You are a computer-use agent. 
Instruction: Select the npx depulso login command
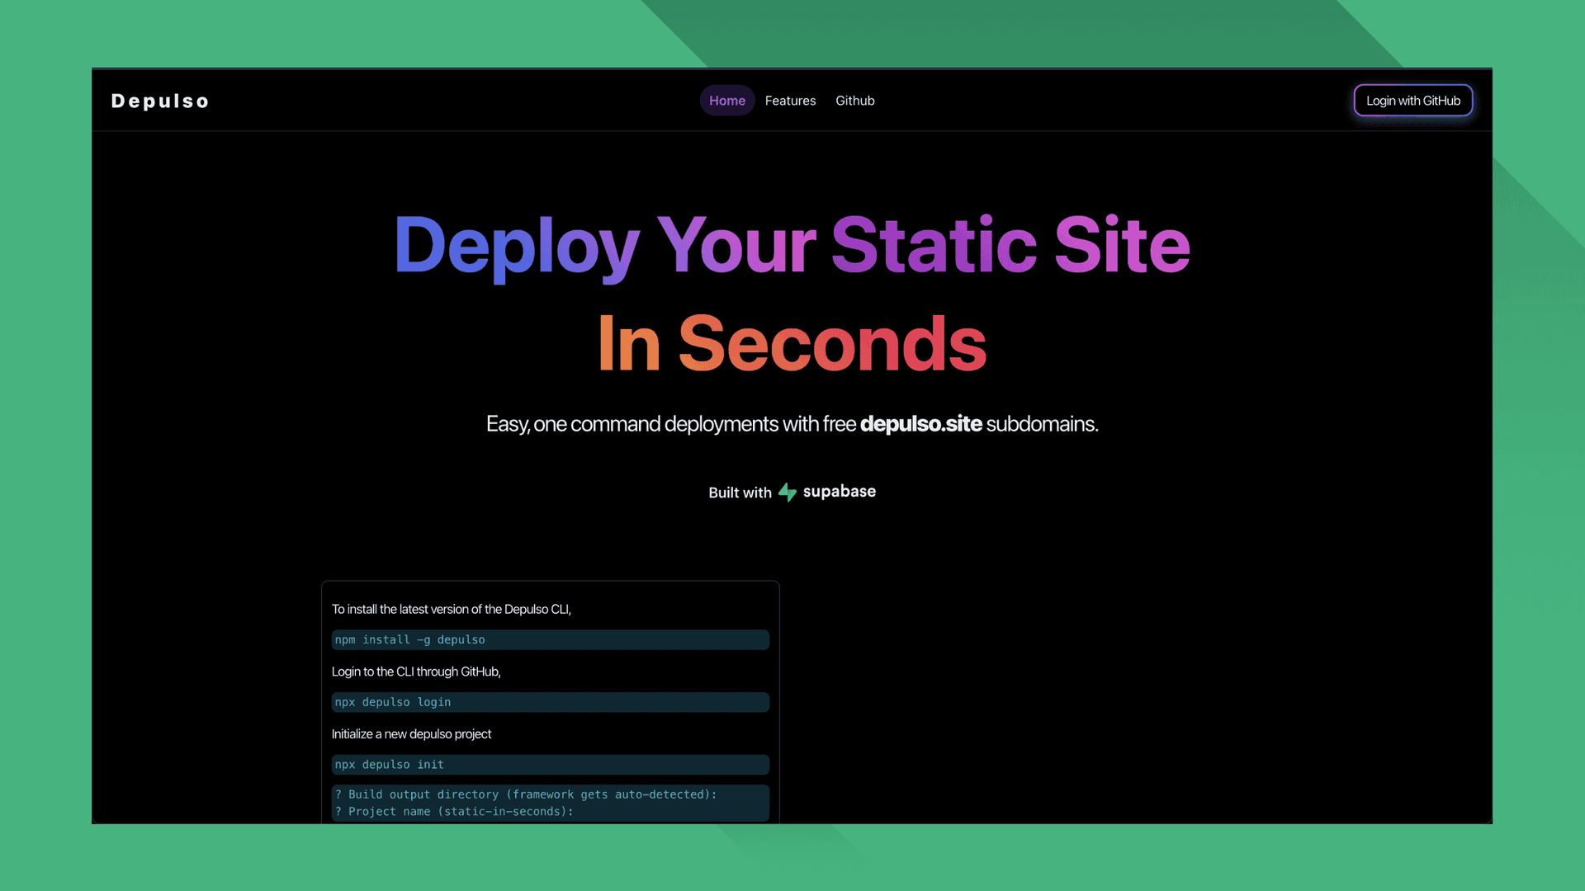[x=551, y=702]
